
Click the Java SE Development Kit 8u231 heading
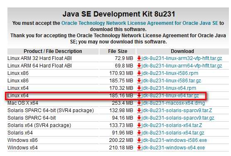(119, 14)
